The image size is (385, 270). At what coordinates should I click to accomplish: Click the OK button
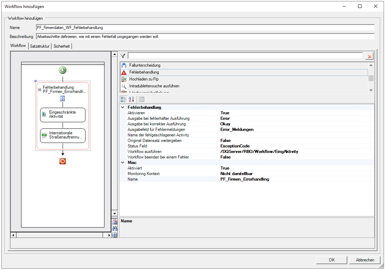331,260
